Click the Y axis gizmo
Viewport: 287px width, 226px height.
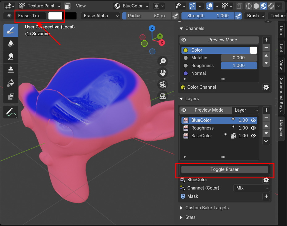point(160,36)
